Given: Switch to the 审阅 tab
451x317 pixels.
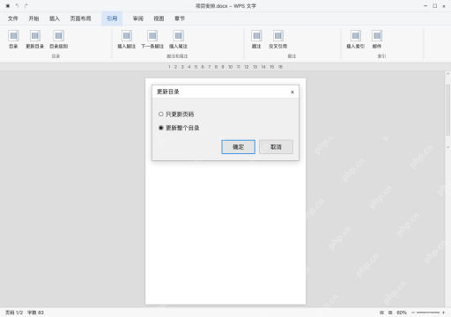Looking at the screenshot, I should [x=138, y=18].
